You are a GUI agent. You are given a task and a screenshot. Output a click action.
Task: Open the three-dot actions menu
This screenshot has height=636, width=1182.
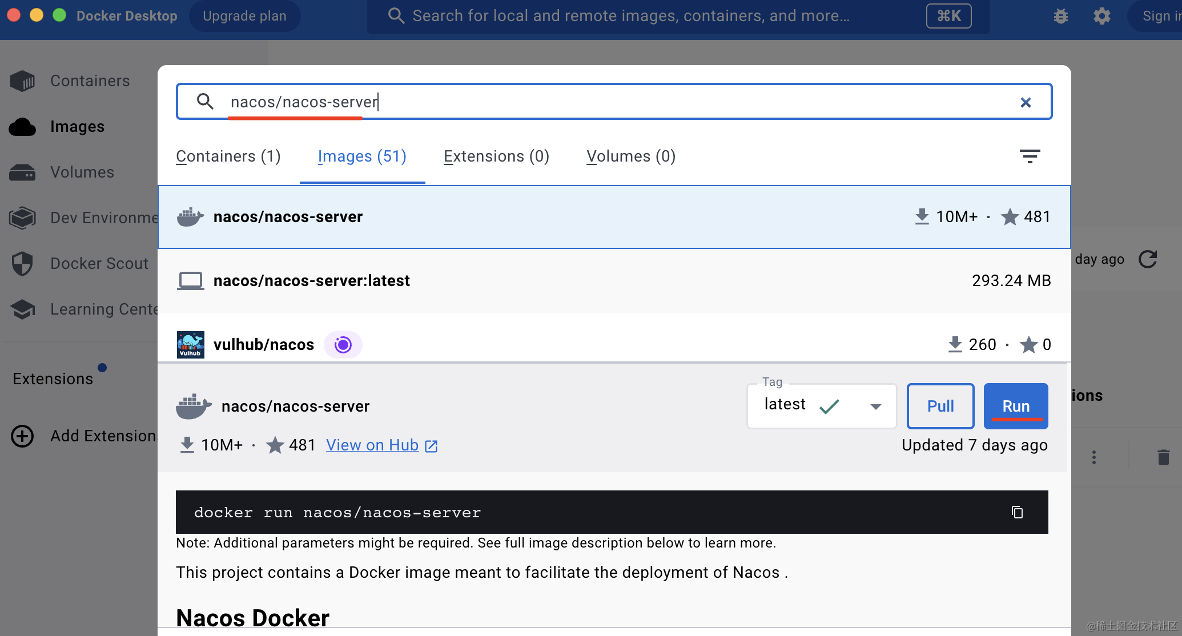1093,457
